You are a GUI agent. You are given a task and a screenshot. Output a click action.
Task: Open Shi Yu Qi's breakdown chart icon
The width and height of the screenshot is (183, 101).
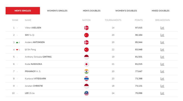[x=162, y=35]
